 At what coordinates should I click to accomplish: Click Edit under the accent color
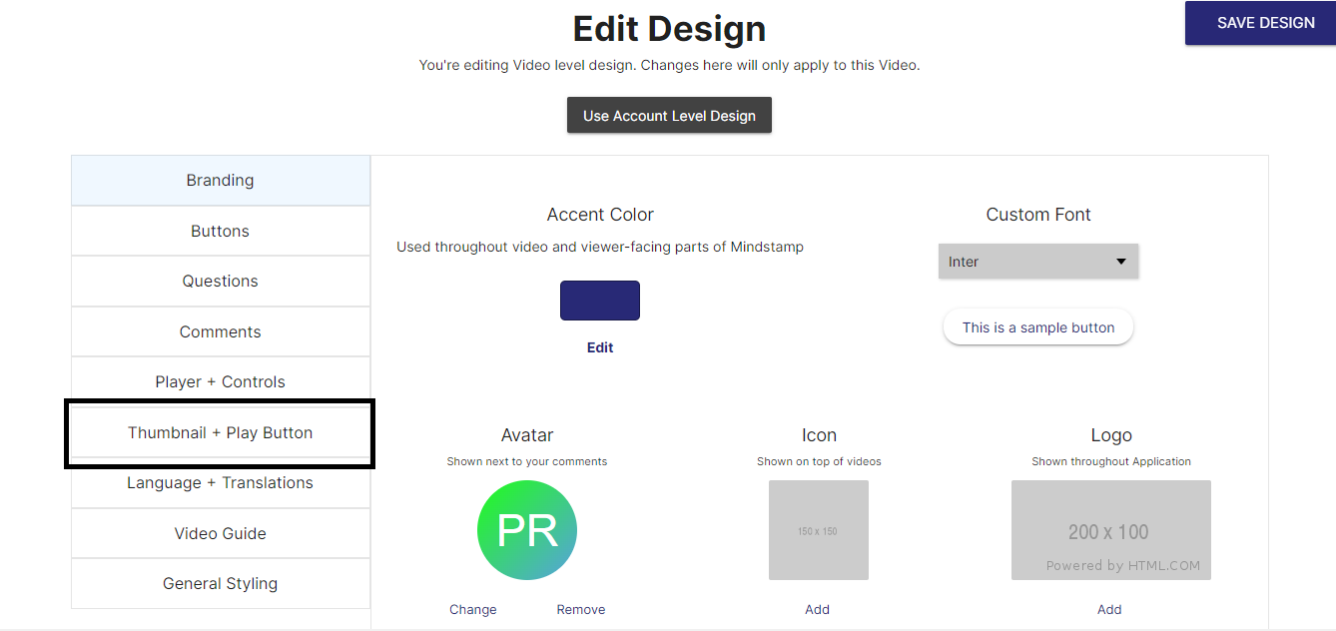click(600, 347)
